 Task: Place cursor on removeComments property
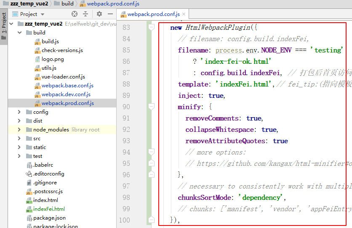(x=212, y=118)
